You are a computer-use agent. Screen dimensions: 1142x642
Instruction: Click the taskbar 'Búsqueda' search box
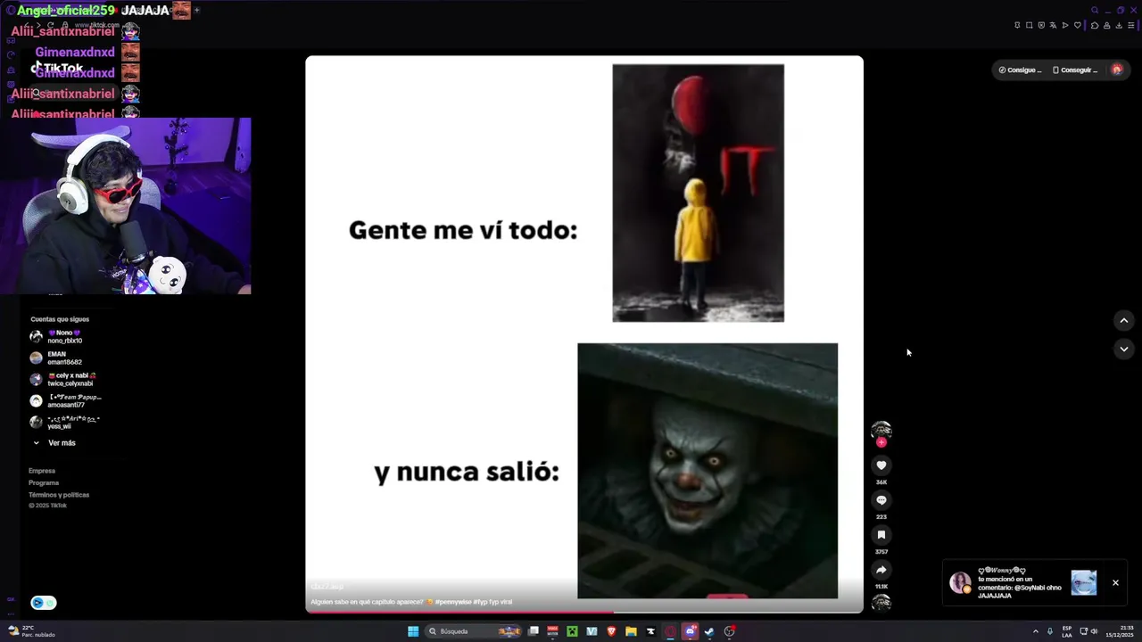[x=473, y=631]
